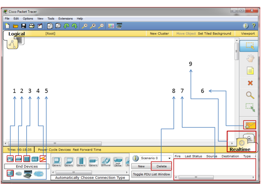Click the Redo green arrow icon
The image size is (261, 196).
tap(74, 26)
